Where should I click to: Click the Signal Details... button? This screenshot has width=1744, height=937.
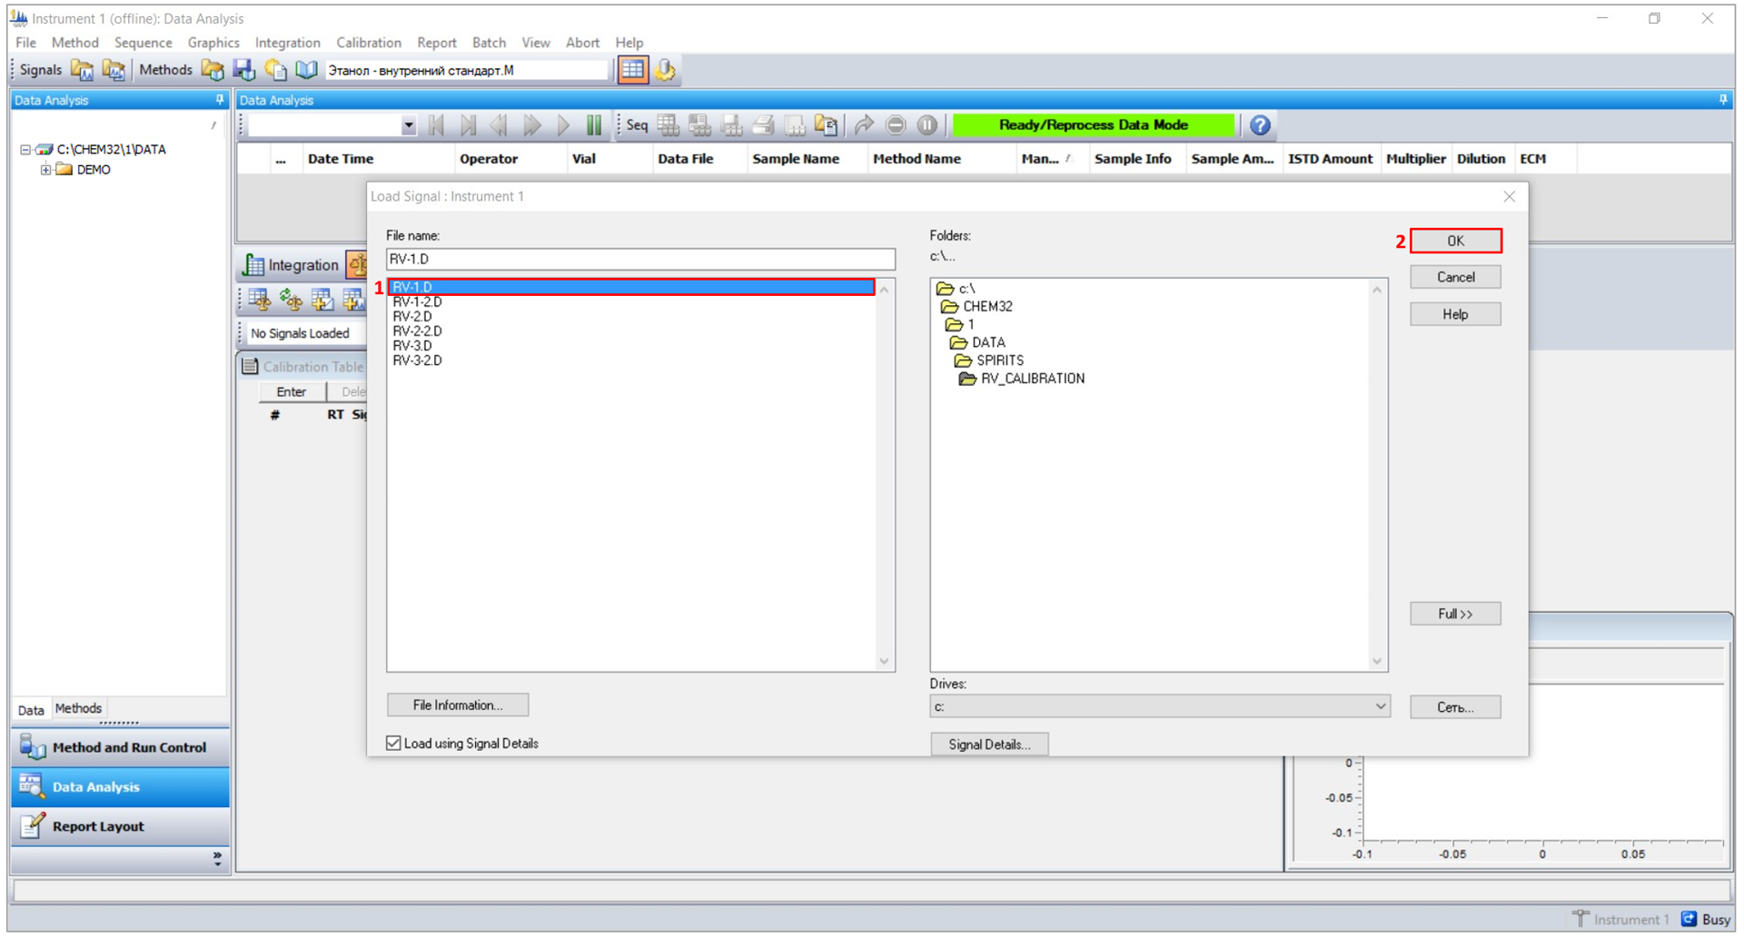click(988, 745)
